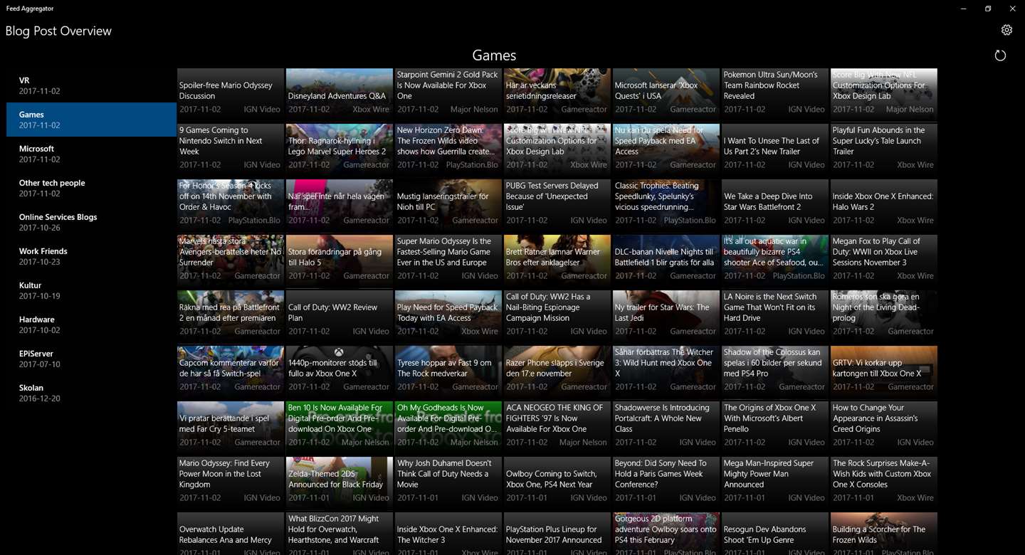Open Romeros son Night of the Living Dead post
1025x555 pixels.
pos(884,317)
